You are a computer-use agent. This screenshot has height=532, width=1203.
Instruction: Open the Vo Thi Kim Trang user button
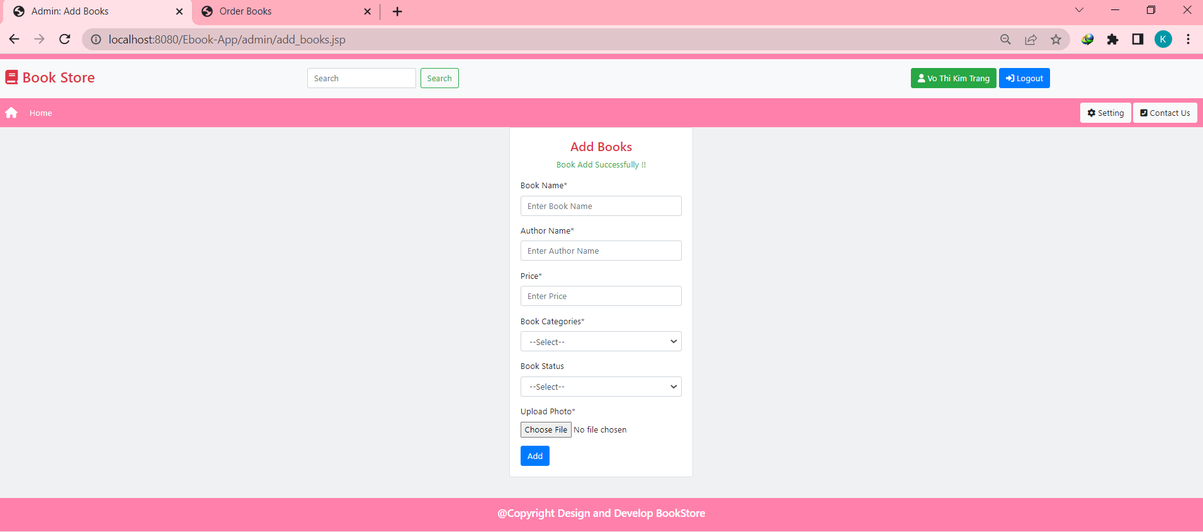(953, 78)
